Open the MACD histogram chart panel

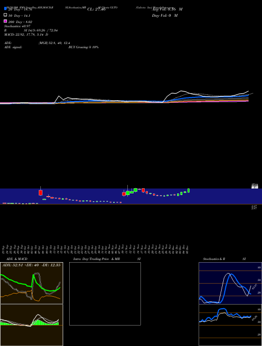point(31,325)
